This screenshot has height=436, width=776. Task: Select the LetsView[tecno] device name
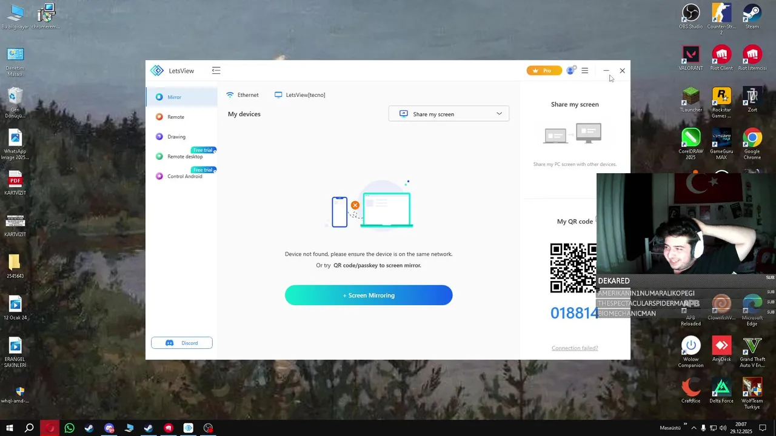click(300, 95)
